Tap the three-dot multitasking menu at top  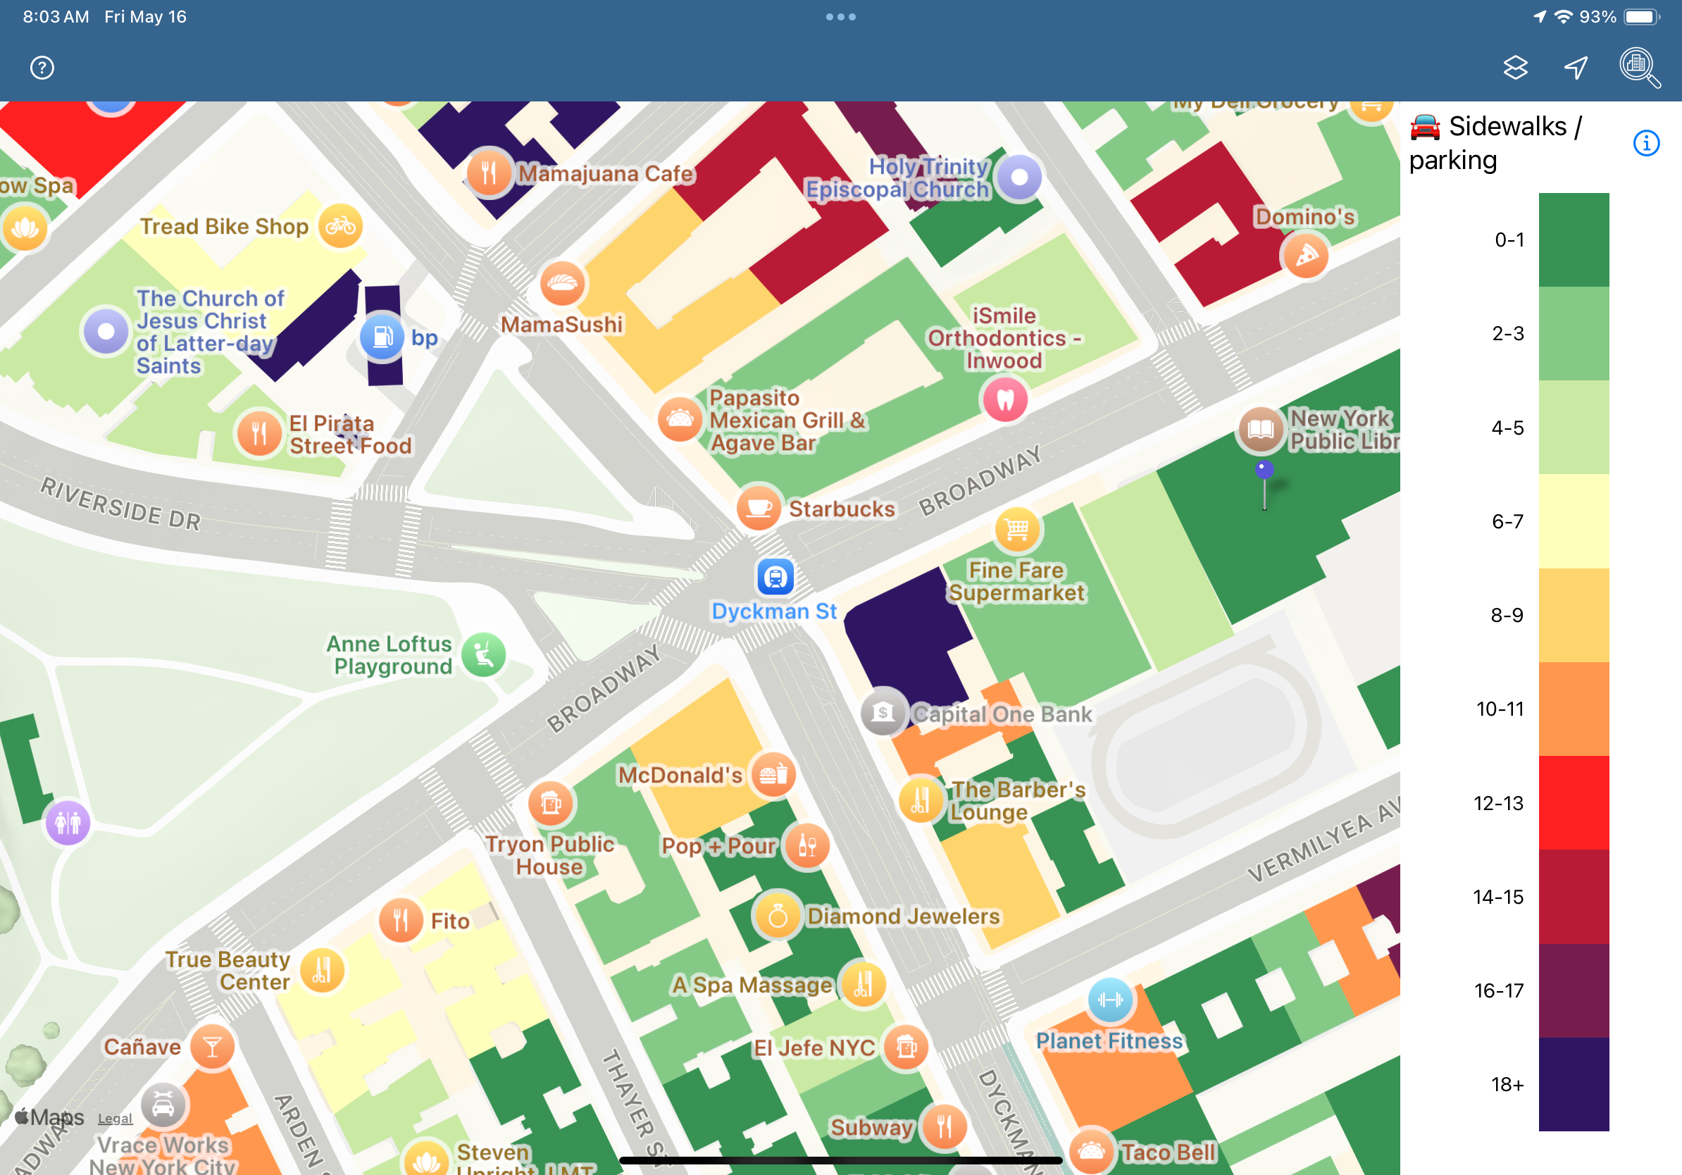pos(840,17)
